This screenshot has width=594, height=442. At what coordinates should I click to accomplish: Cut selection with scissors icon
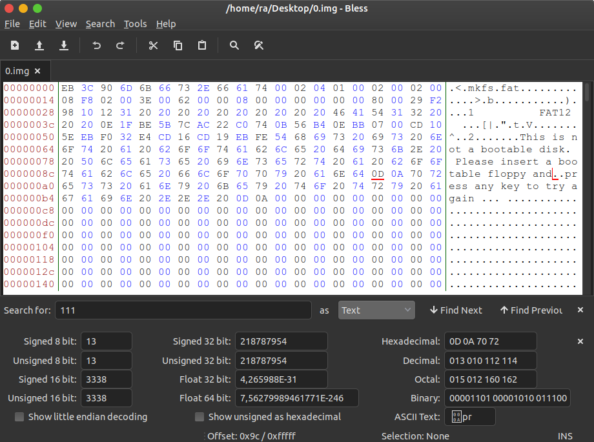(x=153, y=46)
